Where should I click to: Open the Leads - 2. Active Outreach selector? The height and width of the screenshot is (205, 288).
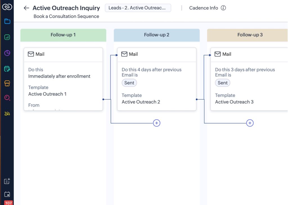[x=138, y=8]
